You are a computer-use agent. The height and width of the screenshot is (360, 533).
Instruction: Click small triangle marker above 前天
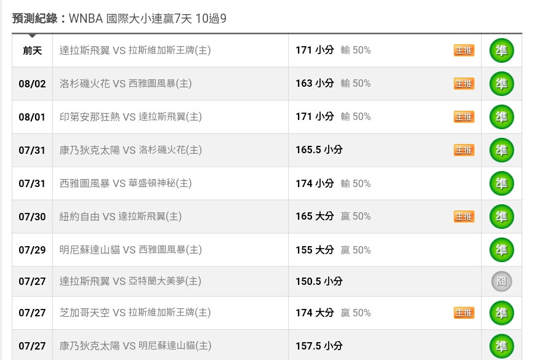(x=32, y=36)
